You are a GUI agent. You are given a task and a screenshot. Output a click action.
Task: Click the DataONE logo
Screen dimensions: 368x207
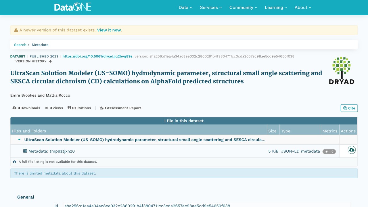73,7
